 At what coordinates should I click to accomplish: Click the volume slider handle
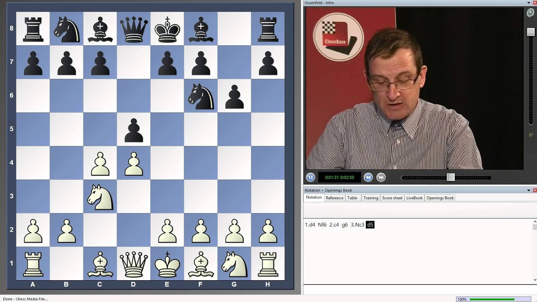click(x=531, y=32)
